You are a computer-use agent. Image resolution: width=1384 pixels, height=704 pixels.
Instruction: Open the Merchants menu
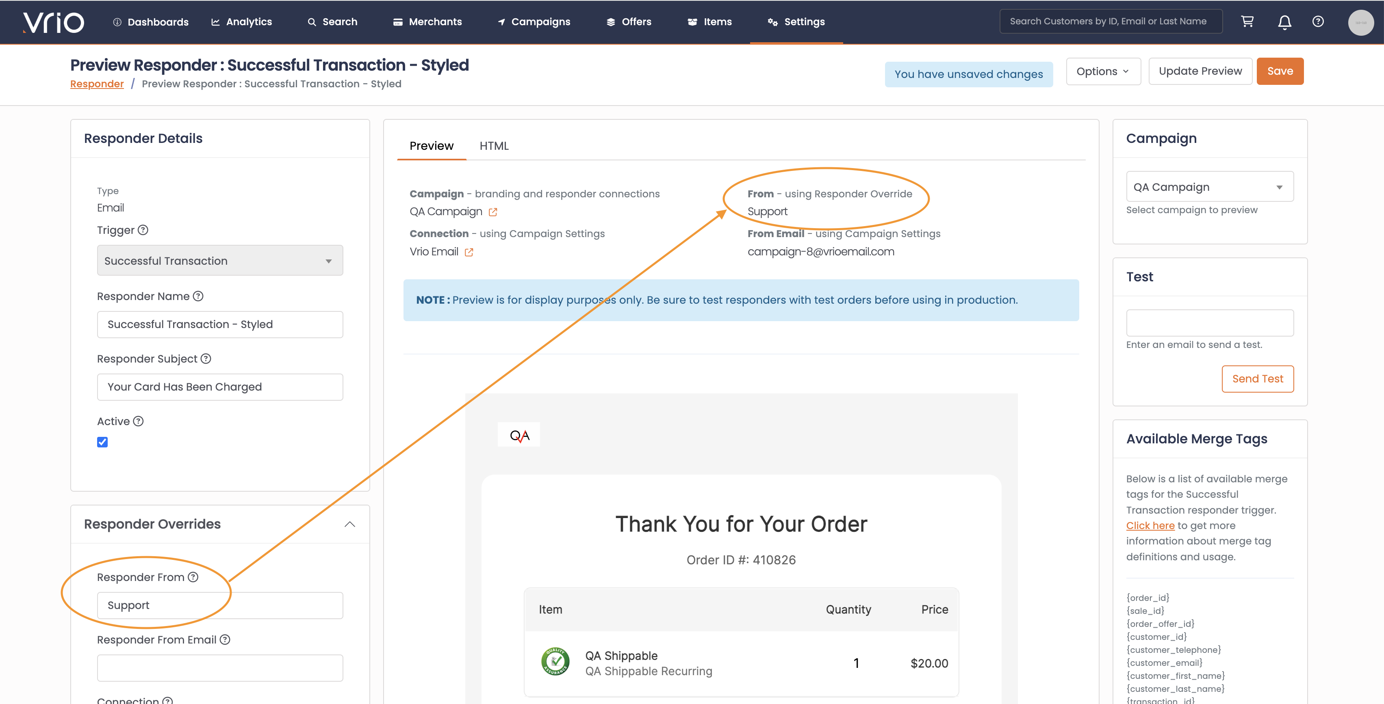[x=427, y=22]
